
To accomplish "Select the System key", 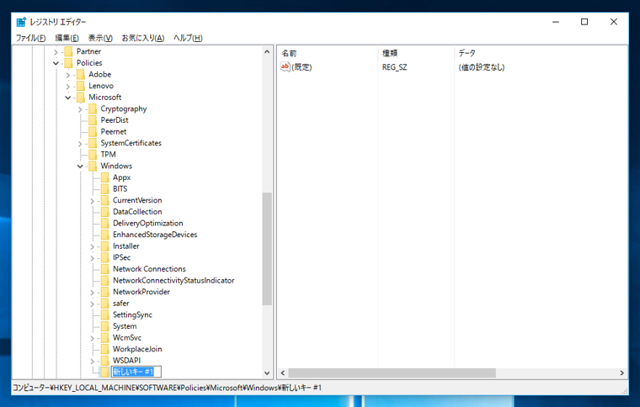I will (125, 326).
